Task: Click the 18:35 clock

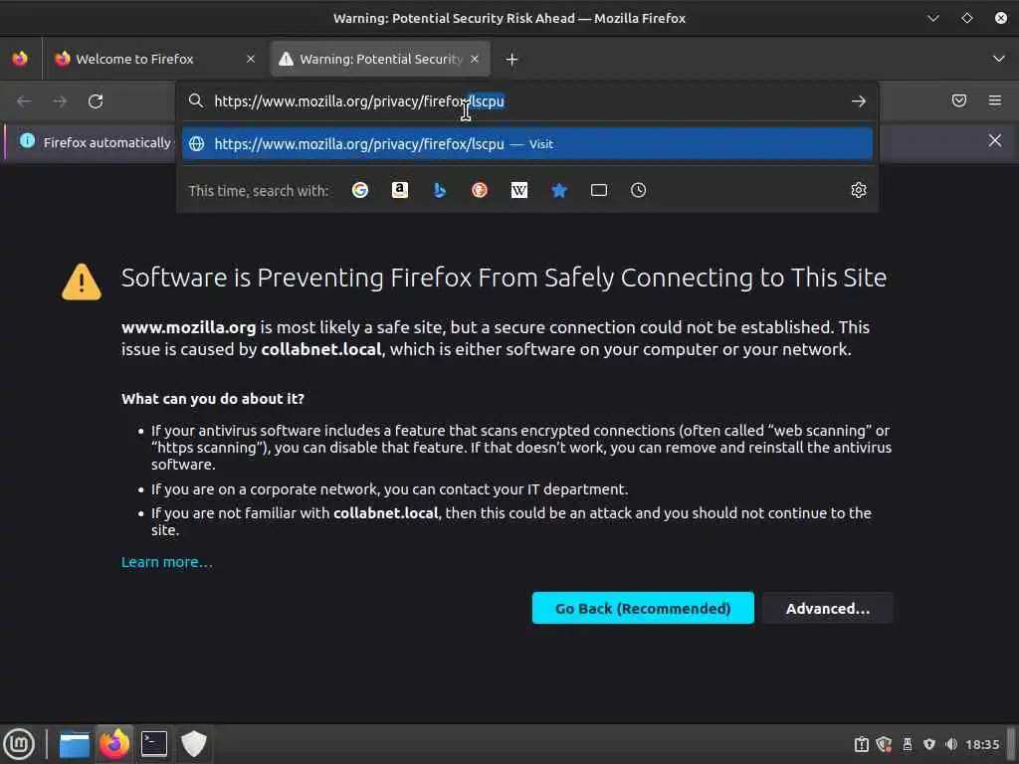Action: point(982,744)
